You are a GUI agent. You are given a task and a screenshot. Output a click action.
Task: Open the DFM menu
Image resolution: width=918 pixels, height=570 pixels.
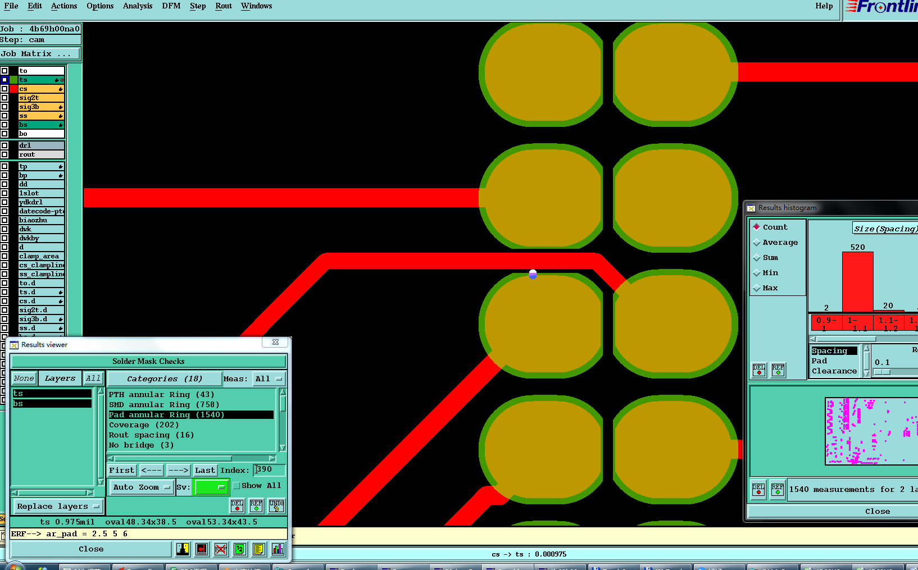pos(171,6)
